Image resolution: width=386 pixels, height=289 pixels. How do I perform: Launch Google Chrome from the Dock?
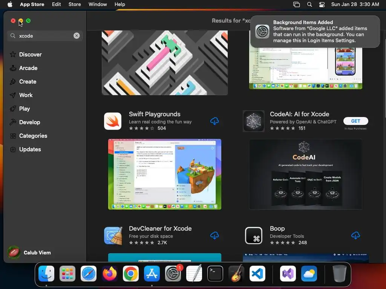coord(131,274)
